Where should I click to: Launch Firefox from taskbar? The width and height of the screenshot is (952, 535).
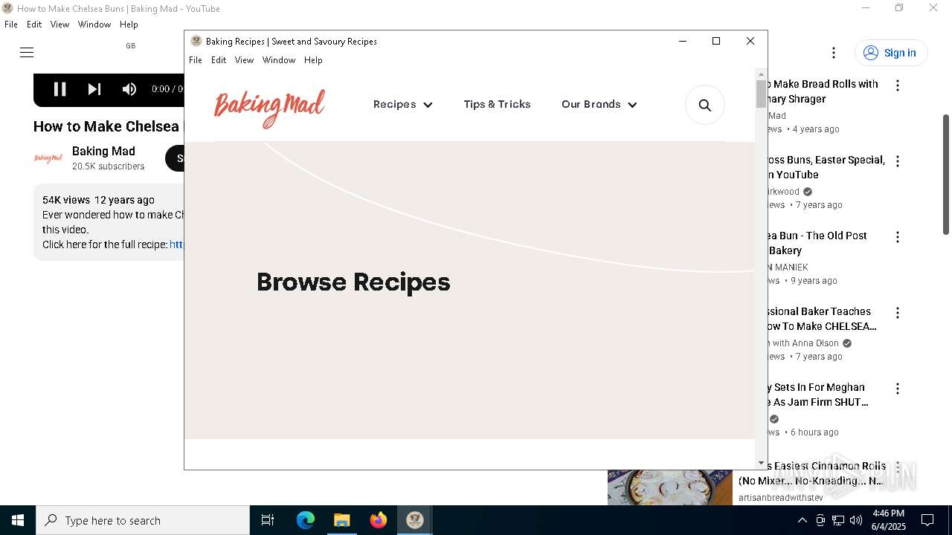tap(378, 520)
